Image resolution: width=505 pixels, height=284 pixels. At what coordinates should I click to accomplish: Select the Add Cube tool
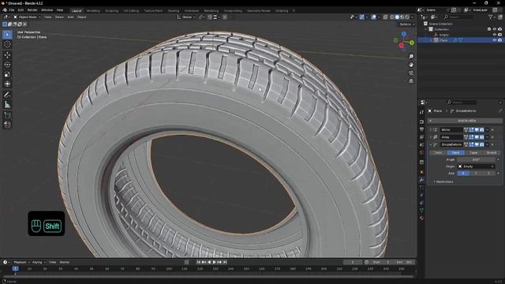click(x=7, y=115)
